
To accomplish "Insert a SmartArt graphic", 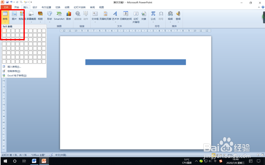I will point(59,16).
